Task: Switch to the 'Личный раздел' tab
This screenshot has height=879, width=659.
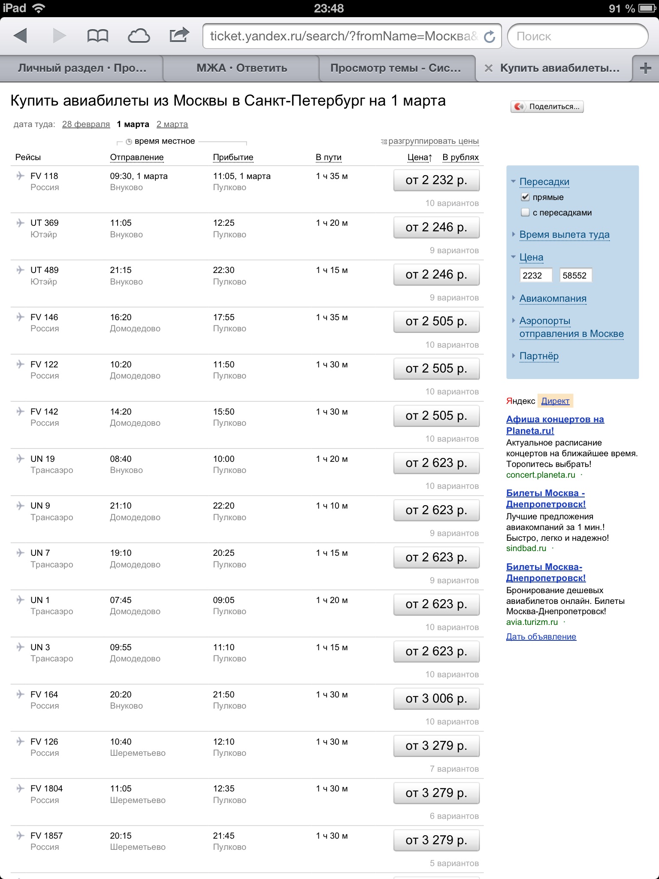Action: (82, 68)
